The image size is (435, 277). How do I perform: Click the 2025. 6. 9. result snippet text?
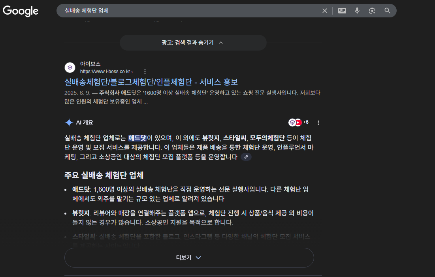click(192, 97)
